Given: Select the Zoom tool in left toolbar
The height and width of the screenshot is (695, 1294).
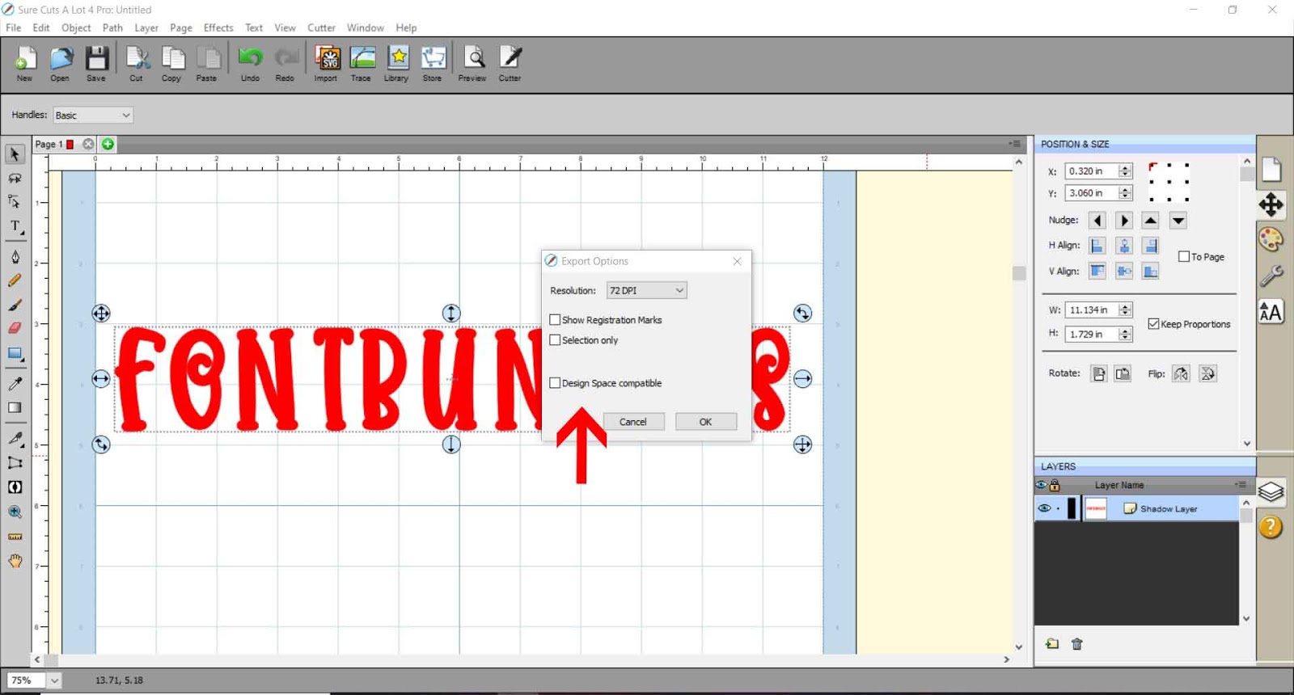Looking at the screenshot, I should click(15, 512).
